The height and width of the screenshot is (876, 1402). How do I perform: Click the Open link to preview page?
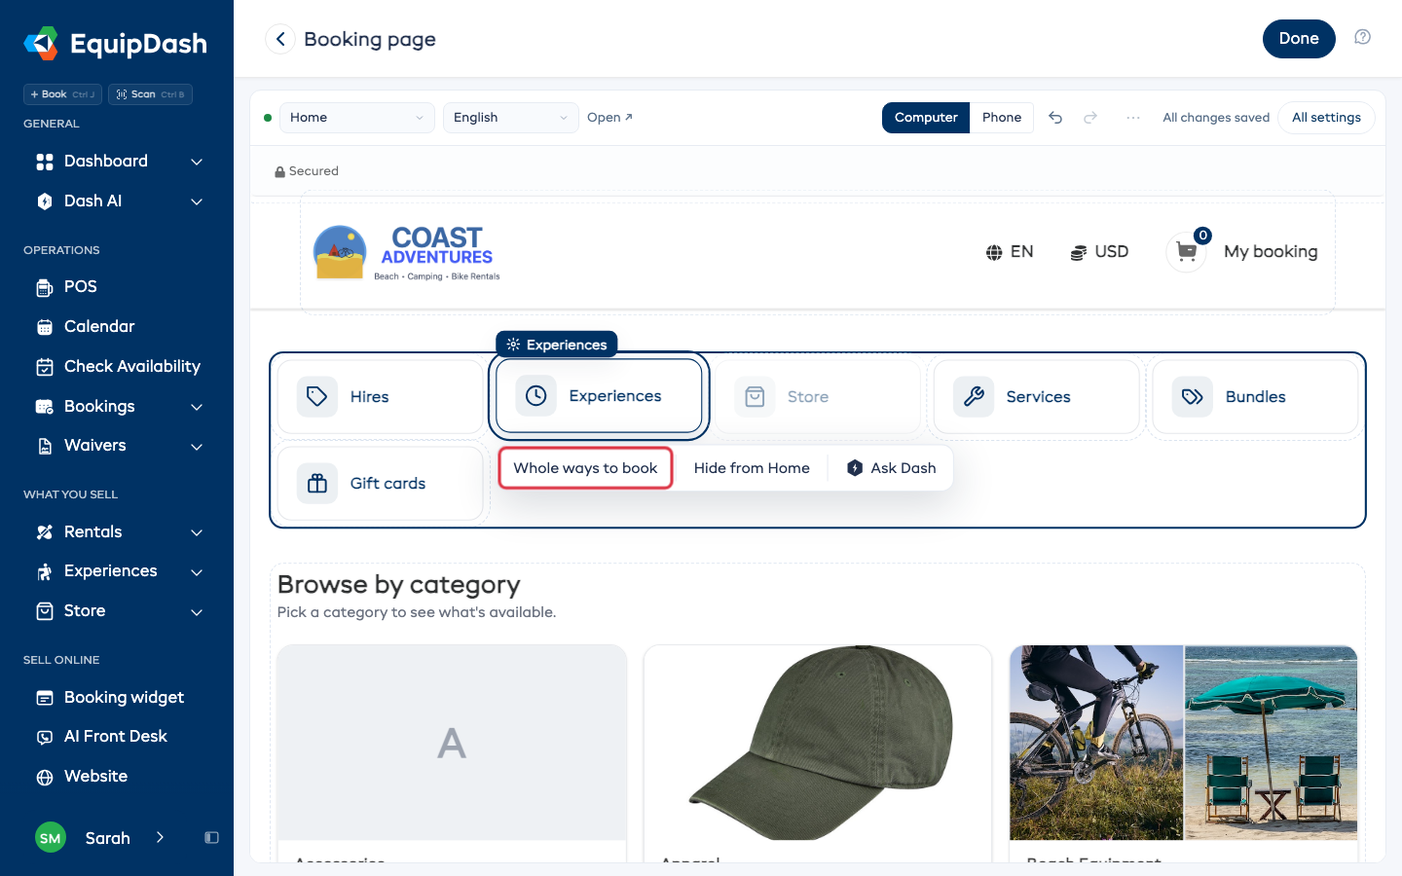(610, 118)
